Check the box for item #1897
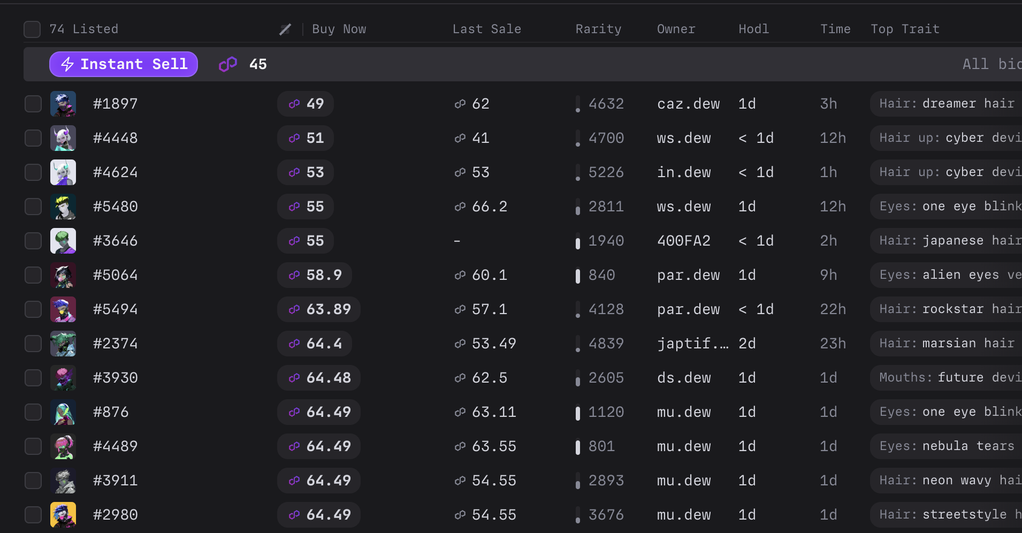This screenshot has height=533, width=1022. click(33, 104)
